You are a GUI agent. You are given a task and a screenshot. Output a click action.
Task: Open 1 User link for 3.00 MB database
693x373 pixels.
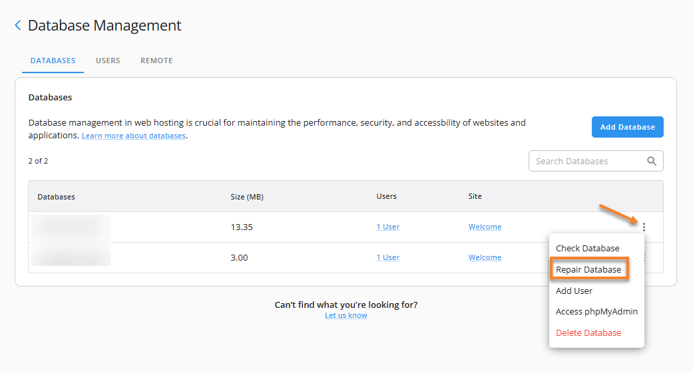pyautogui.click(x=387, y=257)
